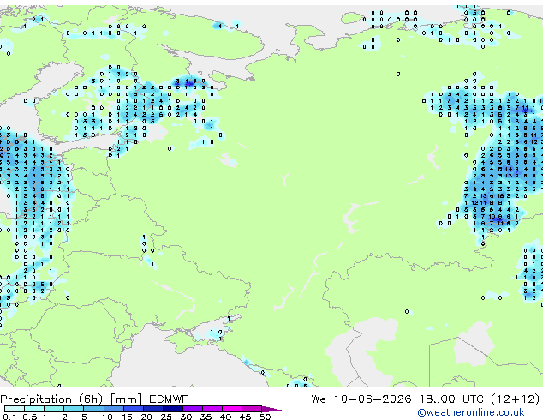543x420 pixels.
Task: Click the "ECMWF" model label
Action: click(x=169, y=399)
